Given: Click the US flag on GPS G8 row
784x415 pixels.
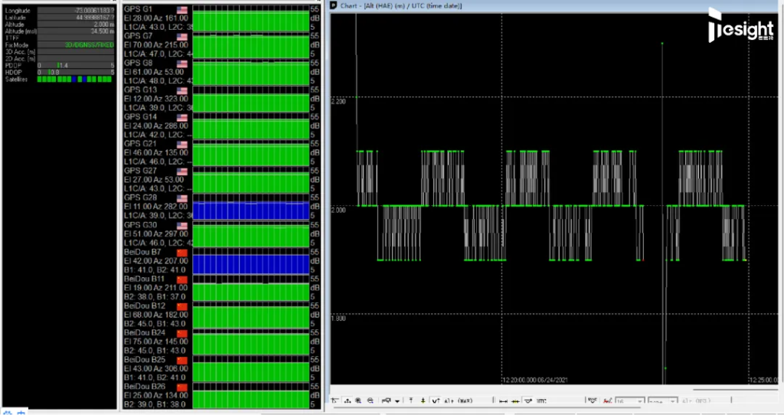Looking at the screenshot, I should coord(182,64).
